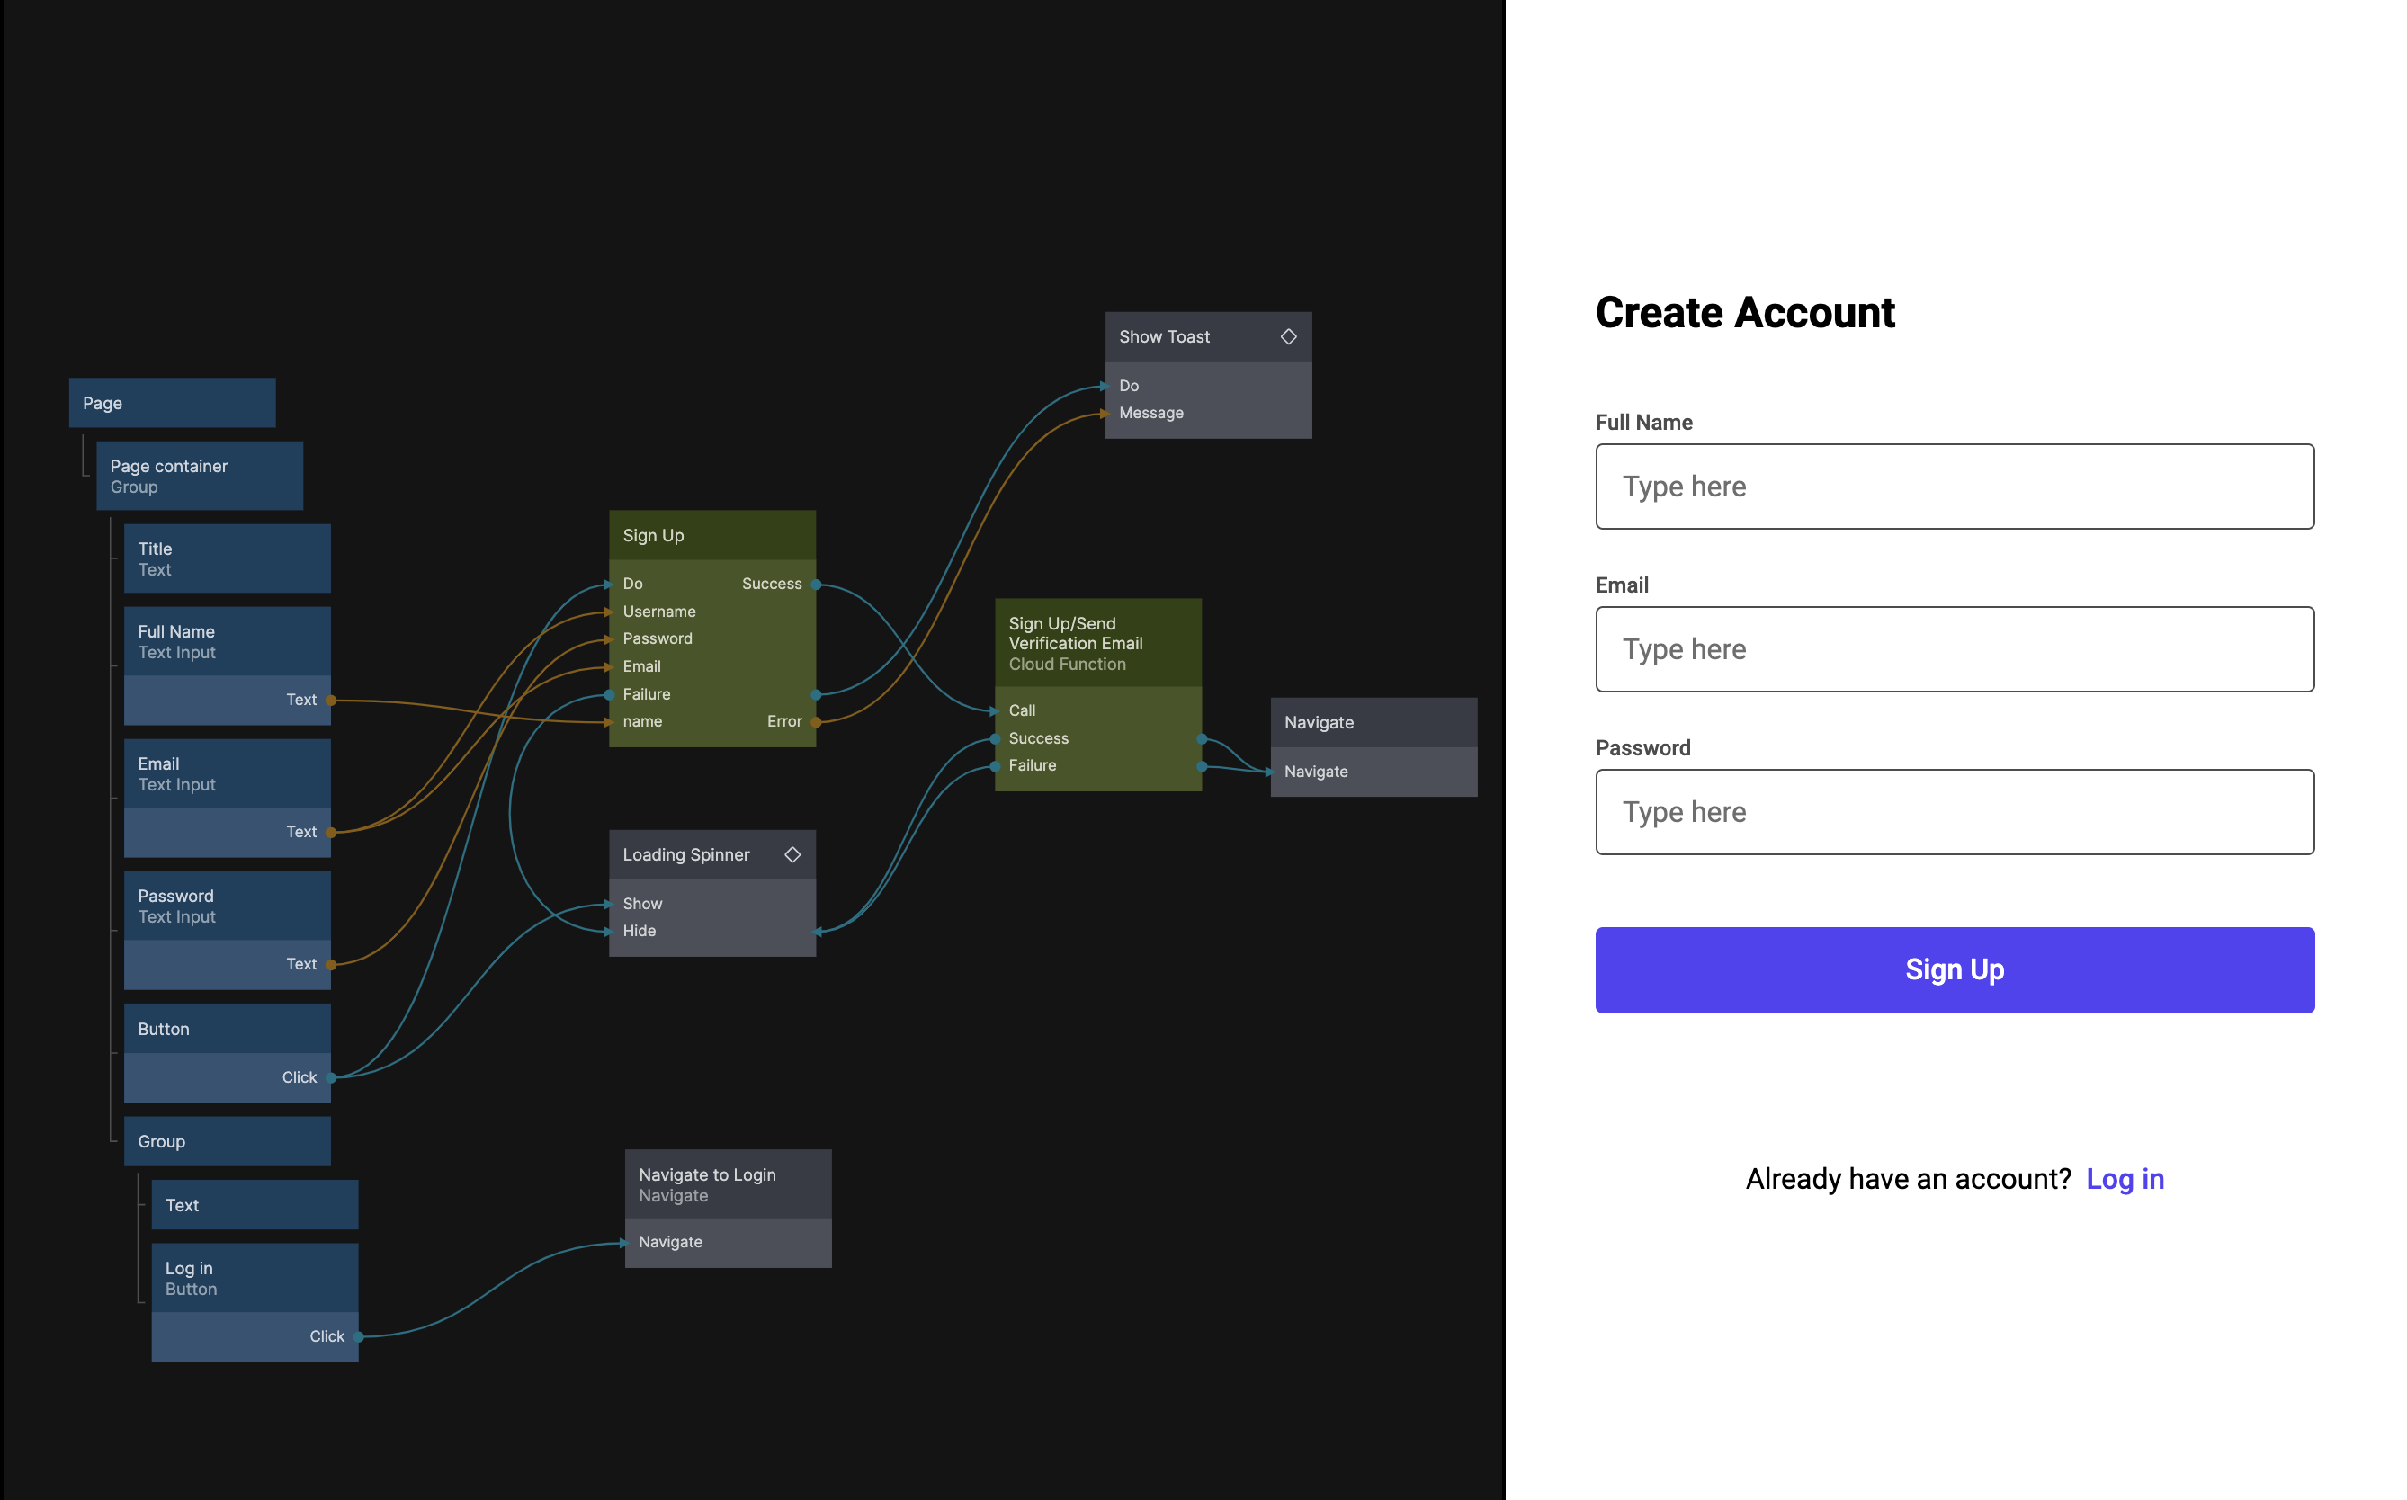Click the Sign Up button in preview
2407x1500 pixels.
pyautogui.click(x=1954, y=970)
